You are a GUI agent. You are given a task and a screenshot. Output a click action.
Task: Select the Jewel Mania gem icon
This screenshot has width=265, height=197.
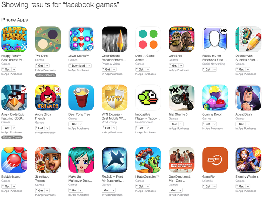tap(81, 39)
